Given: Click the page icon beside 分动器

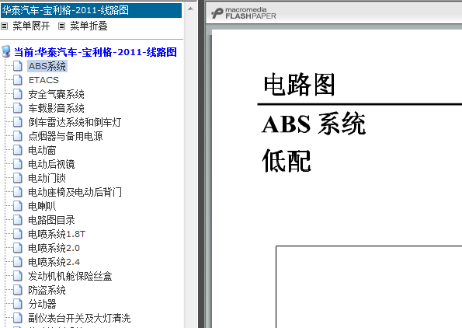Looking at the screenshot, I should (x=18, y=304).
